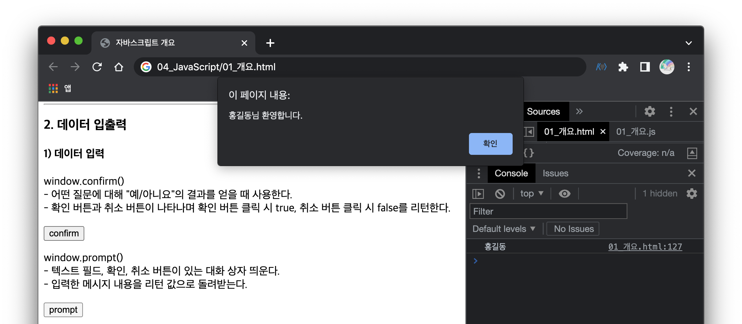Open the 01_개요.html:127 source link
The height and width of the screenshot is (324, 742).
click(645, 247)
